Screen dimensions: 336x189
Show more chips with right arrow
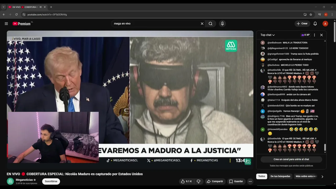point(322,177)
